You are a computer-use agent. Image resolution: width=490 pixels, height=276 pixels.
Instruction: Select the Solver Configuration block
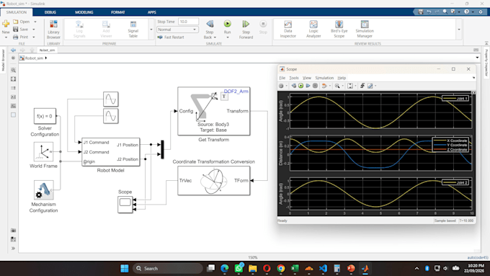point(45,116)
